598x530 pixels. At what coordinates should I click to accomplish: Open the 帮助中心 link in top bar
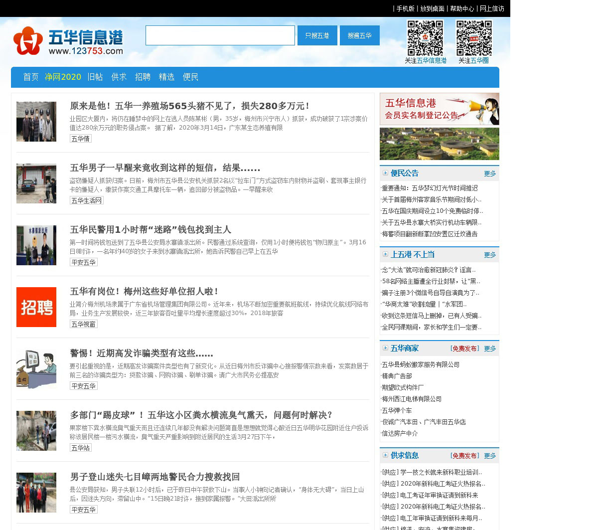click(462, 8)
